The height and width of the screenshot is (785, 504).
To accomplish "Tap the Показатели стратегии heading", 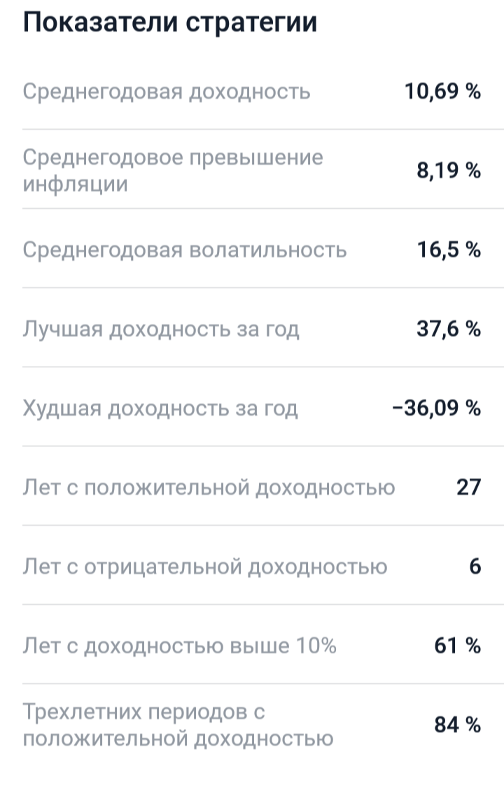I will click(x=170, y=23).
